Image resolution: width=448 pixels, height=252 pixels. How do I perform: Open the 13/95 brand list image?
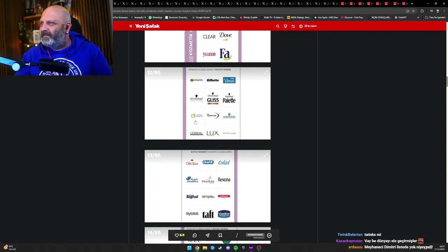pyautogui.click(x=208, y=186)
